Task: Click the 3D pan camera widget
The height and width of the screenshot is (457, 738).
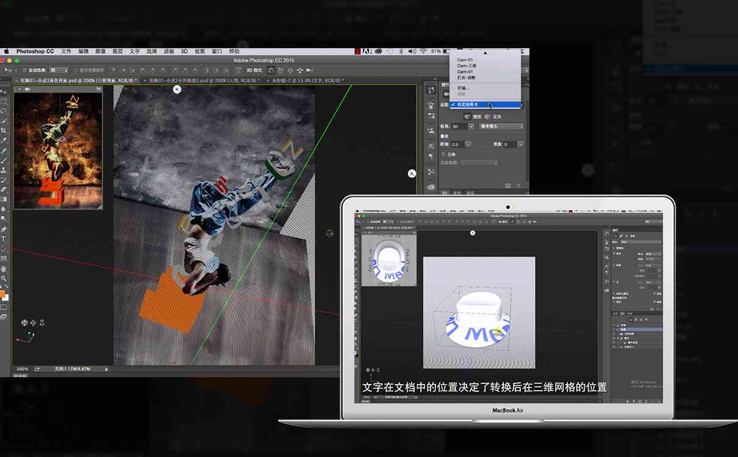Action: pyautogui.click(x=33, y=323)
